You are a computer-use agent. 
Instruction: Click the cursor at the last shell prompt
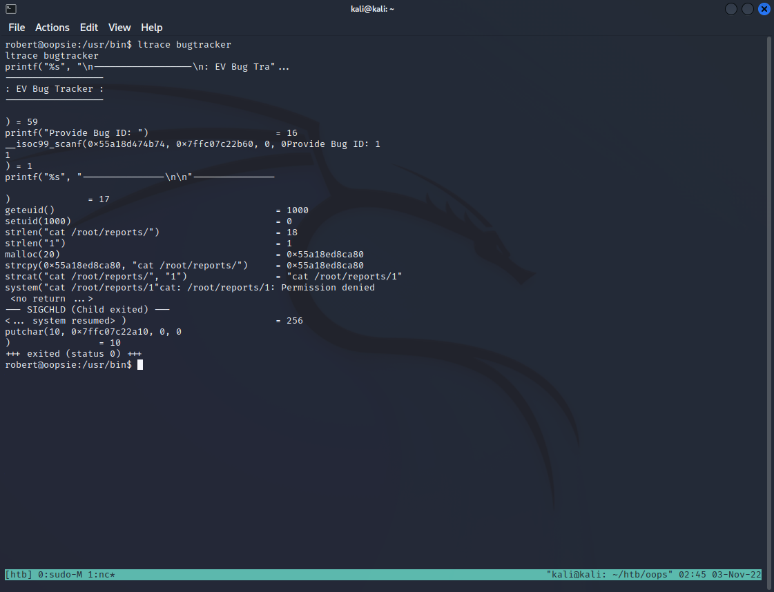pos(140,365)
